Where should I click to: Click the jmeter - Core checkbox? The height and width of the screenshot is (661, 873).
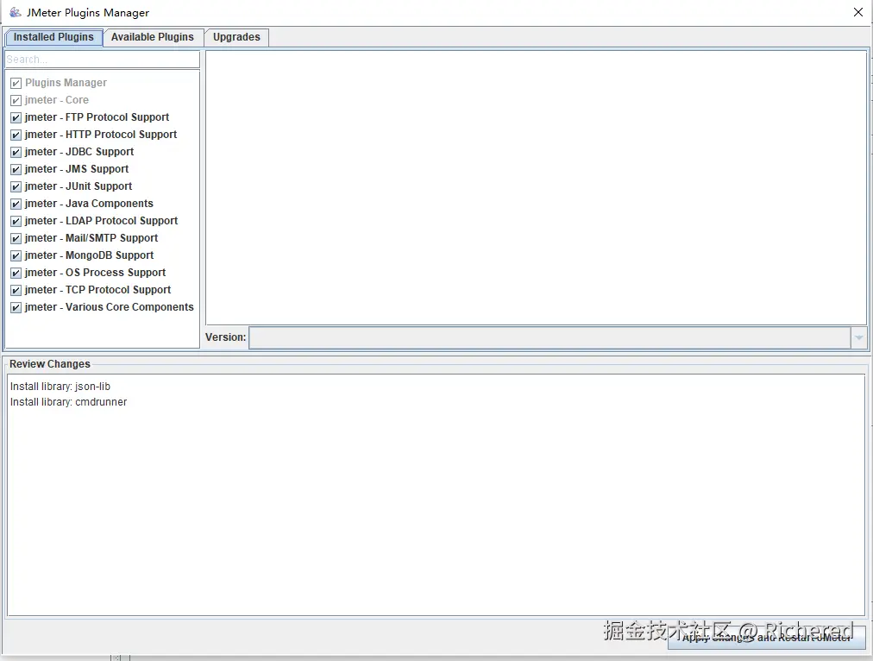coord(16,101)
